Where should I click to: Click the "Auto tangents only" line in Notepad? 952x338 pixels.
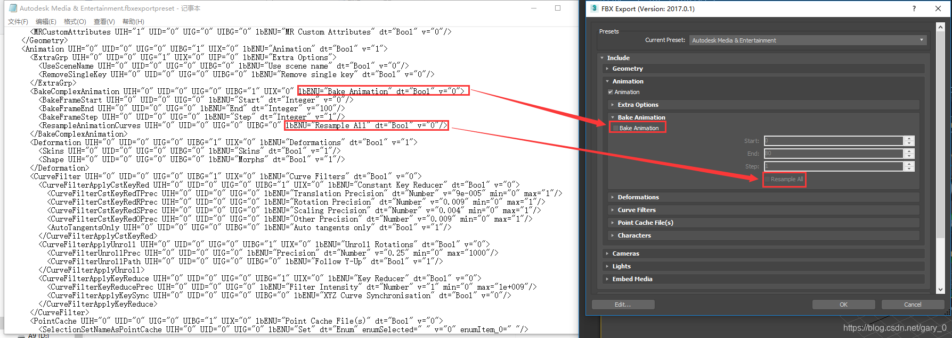click(249, 227)
